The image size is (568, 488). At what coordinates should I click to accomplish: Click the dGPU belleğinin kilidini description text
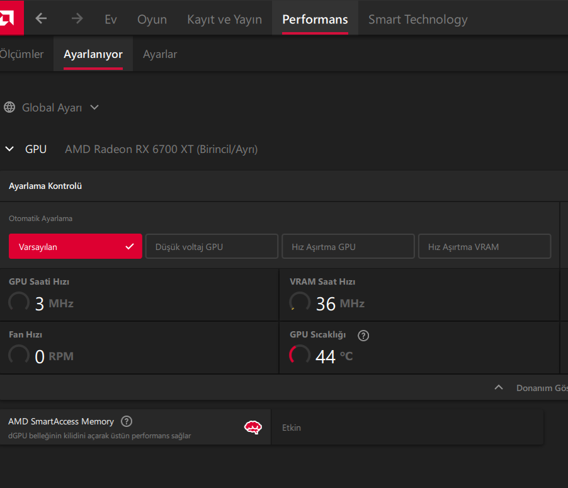tap(99, 436)
